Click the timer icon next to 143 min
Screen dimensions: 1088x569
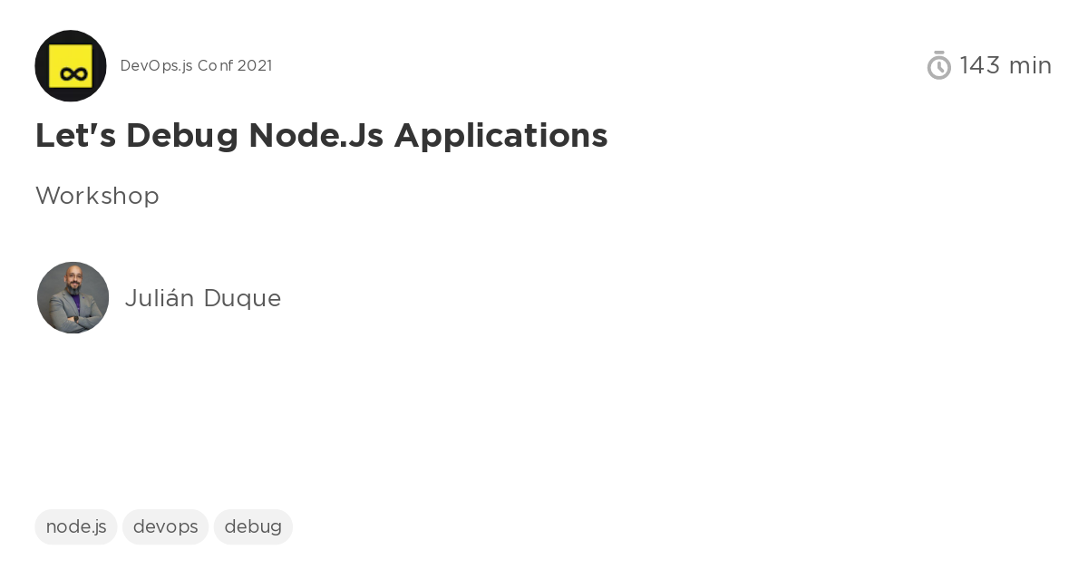[x=939, y=65]
